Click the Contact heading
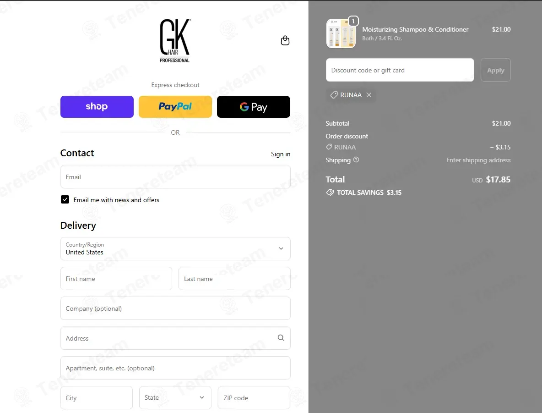This screenshot has width=542, height=413. 77,153
